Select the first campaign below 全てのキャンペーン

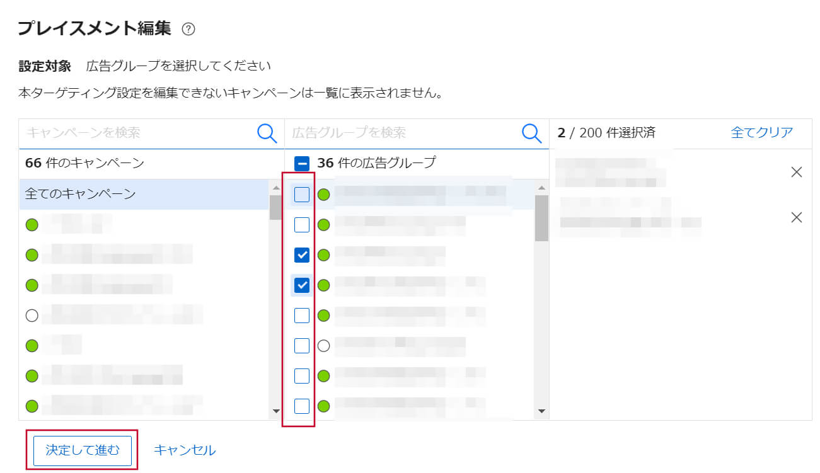click(144, 224)
